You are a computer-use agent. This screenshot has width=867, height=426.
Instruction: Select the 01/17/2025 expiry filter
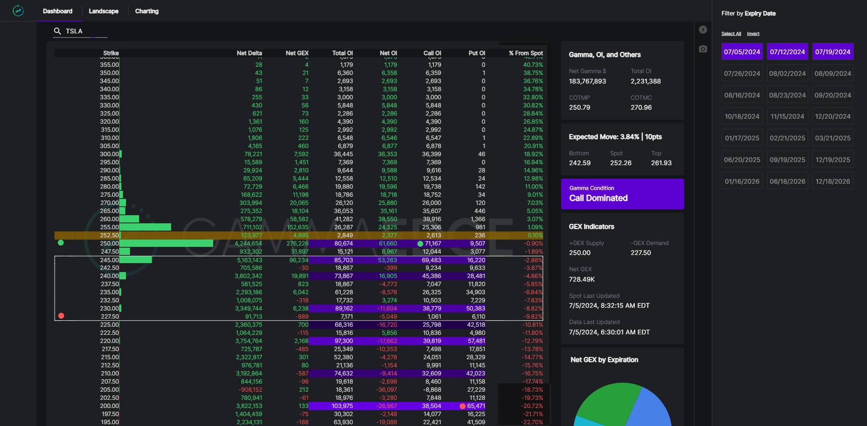tap(742, 138)
